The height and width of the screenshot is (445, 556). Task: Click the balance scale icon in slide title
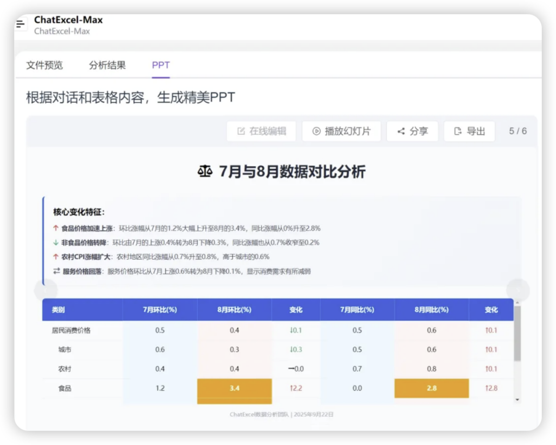click(205, 172)
